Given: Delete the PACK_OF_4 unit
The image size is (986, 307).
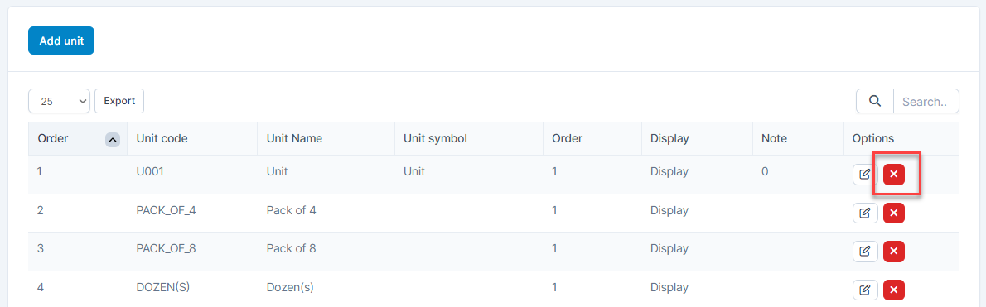Looking at the screenshot, I should [x=893, y=213].
